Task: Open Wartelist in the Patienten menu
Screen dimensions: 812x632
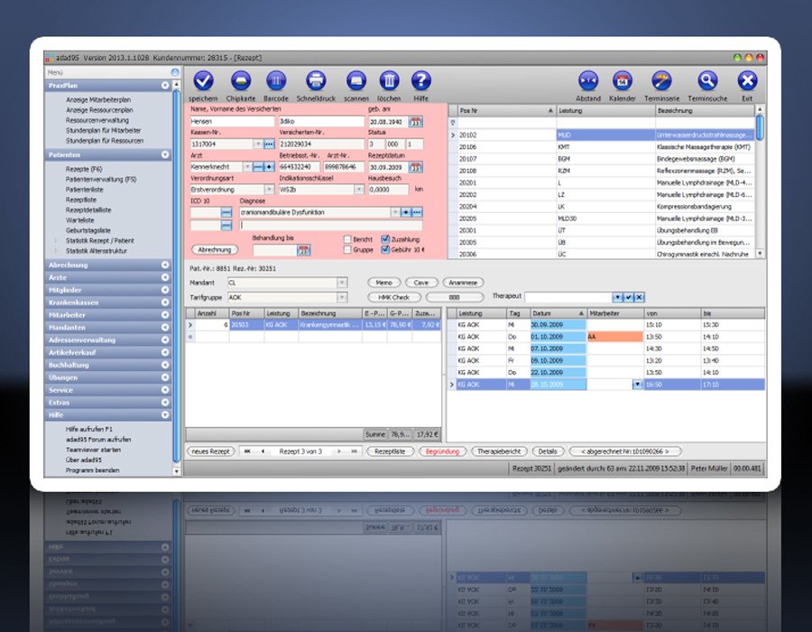Action: coord(80,220)
